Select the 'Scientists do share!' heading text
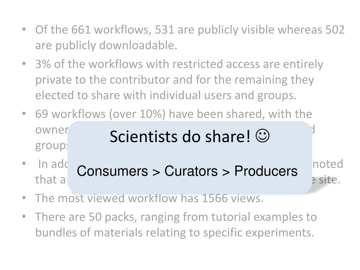This screenshot has width=360, height=270. pyautogui.click(x=180, y=137)
